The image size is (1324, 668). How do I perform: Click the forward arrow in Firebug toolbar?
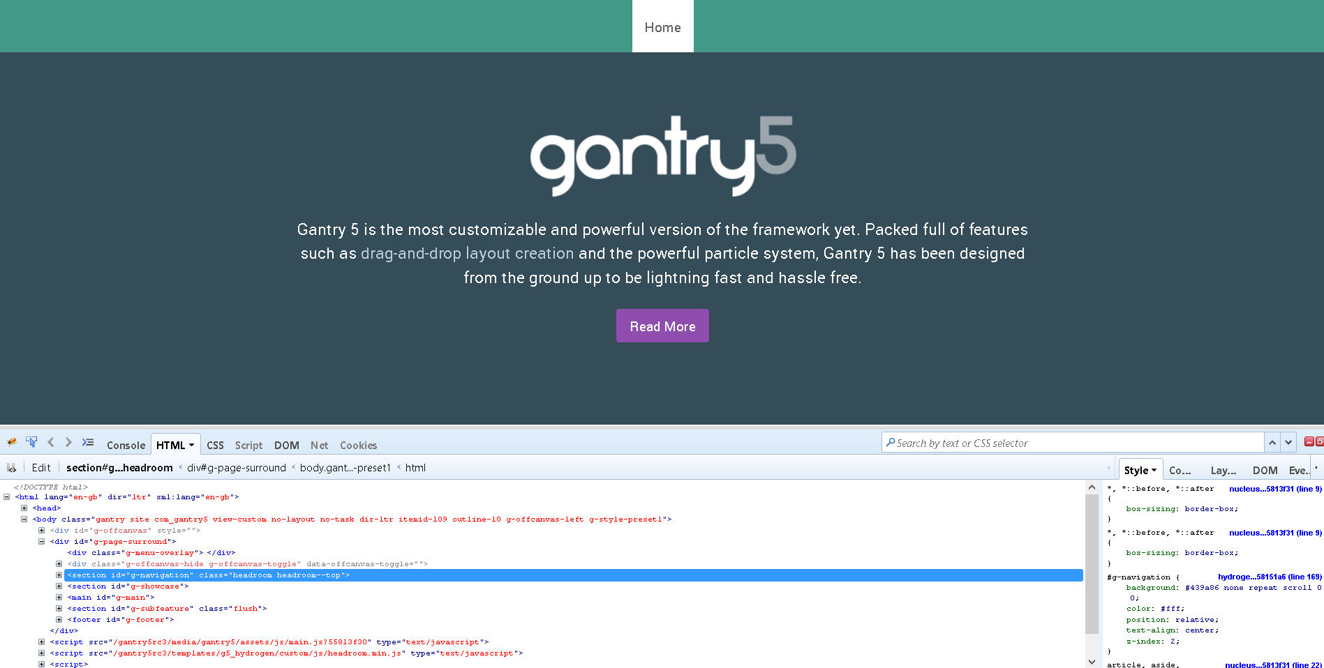coord(68,442)
